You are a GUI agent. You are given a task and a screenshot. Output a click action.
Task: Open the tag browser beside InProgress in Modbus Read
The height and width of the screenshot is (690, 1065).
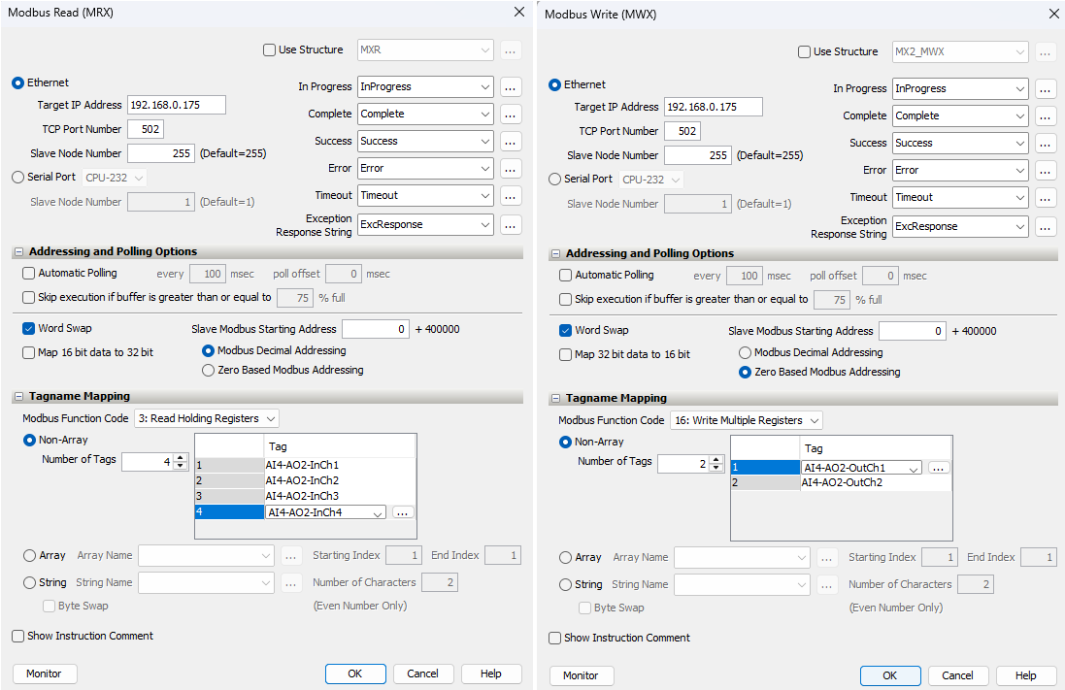(x=511, y=86)
